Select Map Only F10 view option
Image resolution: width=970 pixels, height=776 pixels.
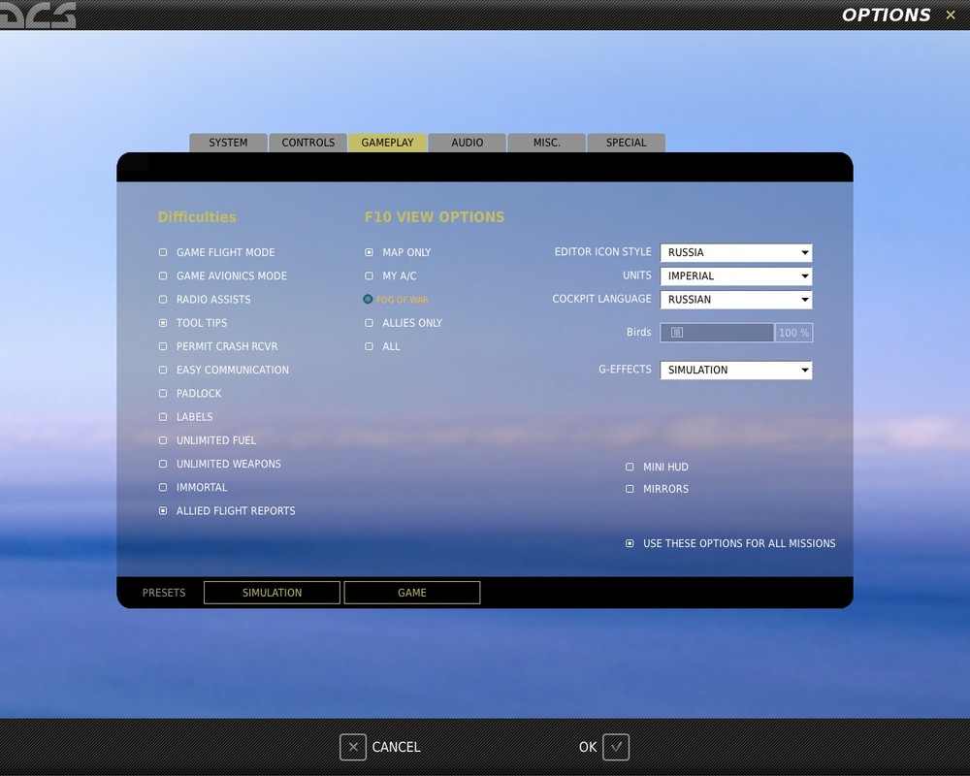point(369,252)
